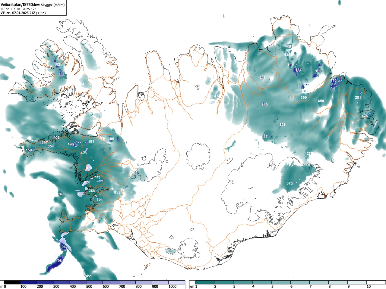Click the visibility value 478 on the map
386x289 pixels.
click(x=365, y=116)
